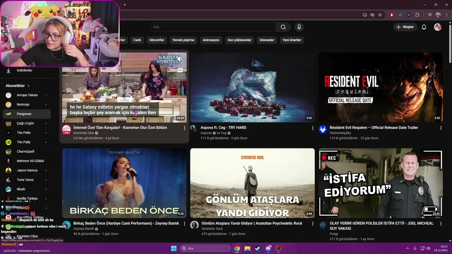Open the Extensions puzzle-piece menu

click(x=417, y=15)
